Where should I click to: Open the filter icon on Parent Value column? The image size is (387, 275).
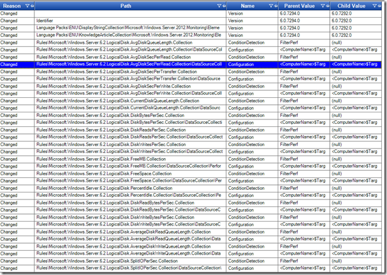(x=323, y=6)
